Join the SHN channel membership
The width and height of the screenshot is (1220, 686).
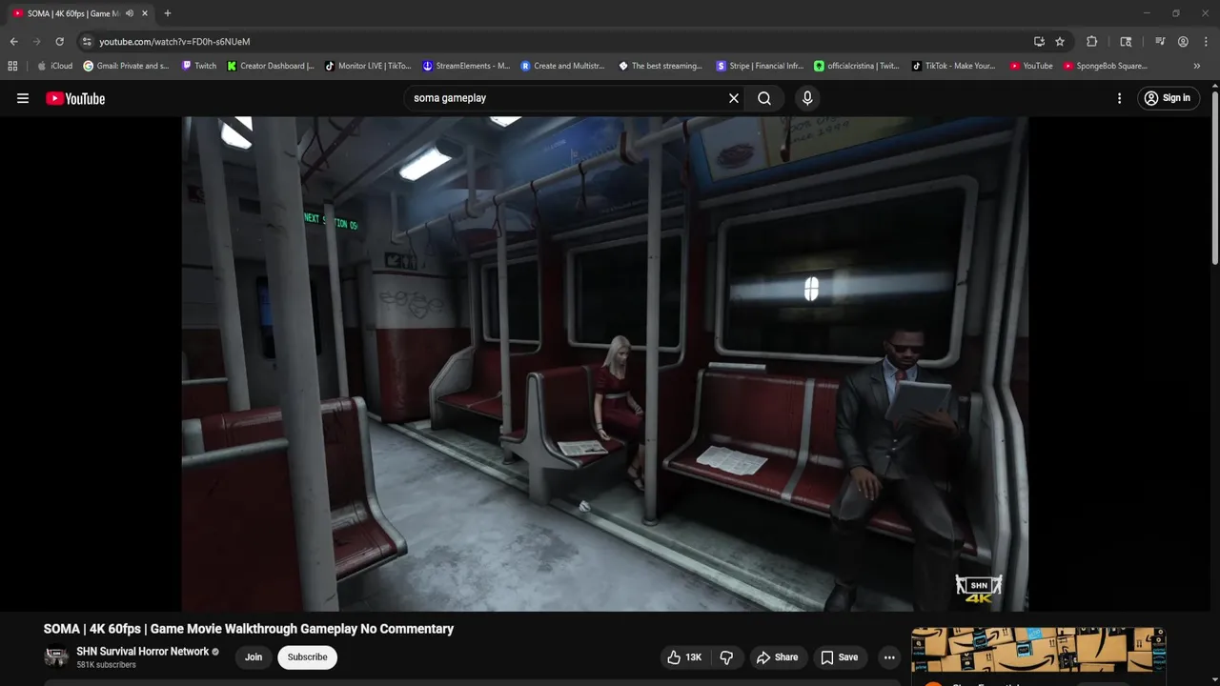click(254, 657)
